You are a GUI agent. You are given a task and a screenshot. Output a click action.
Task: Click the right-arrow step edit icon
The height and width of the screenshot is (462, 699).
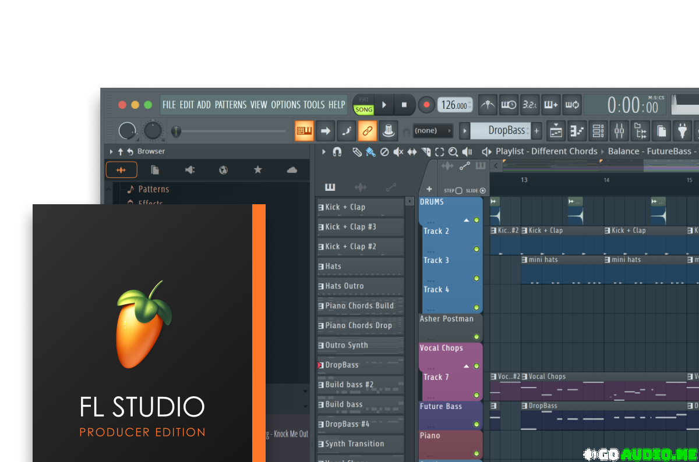point(325,131)
